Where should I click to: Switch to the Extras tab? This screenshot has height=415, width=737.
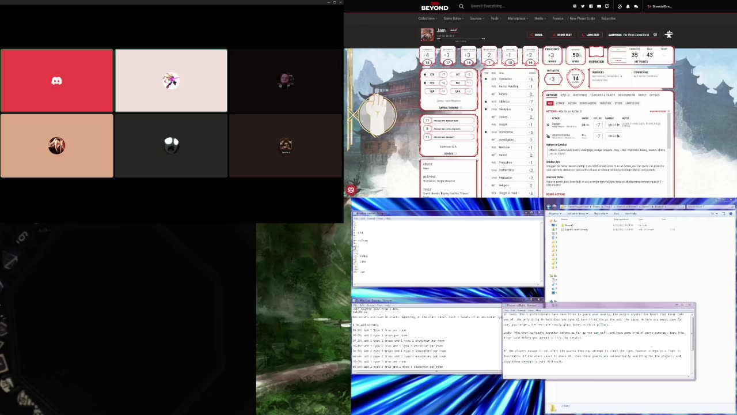654,95
